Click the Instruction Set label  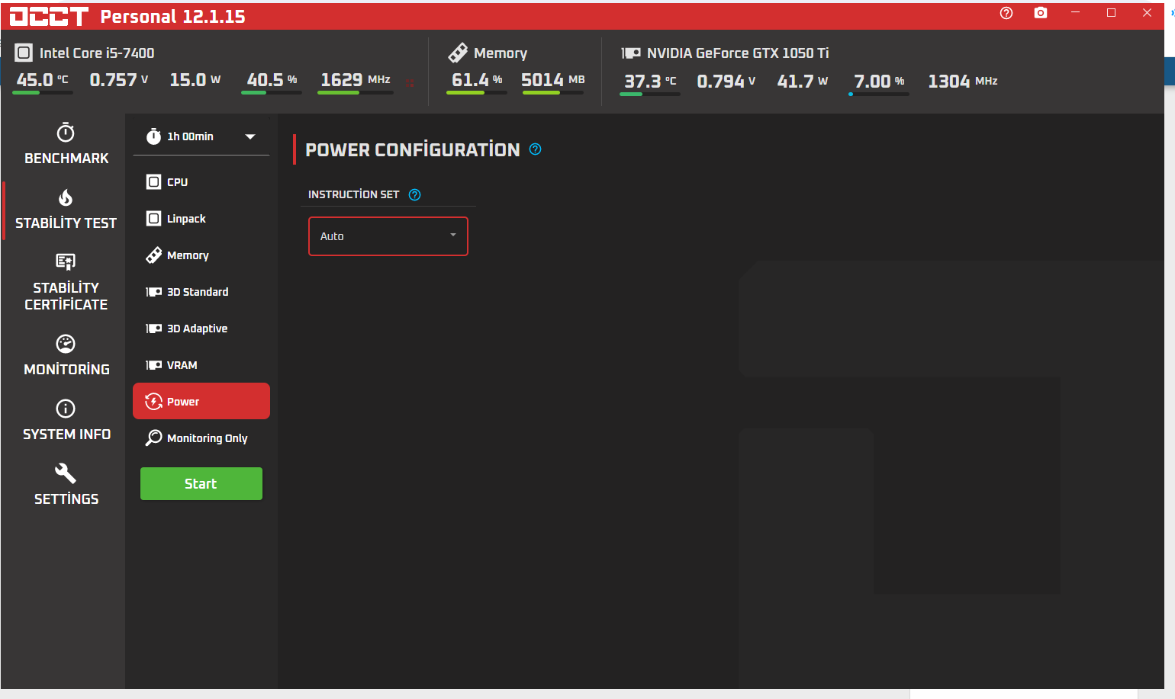point(354,194)
